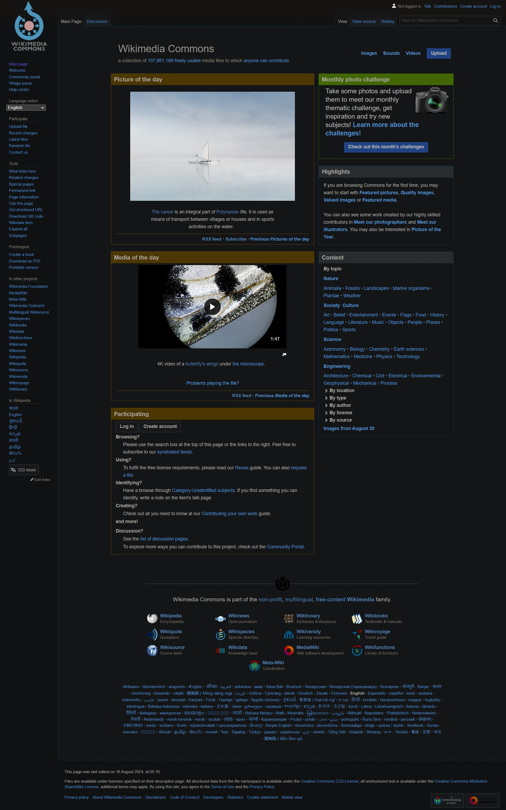Click the Powered by MediaWiki badge
Viewport: 506px width, 810px height.
(x=482, y=800)
